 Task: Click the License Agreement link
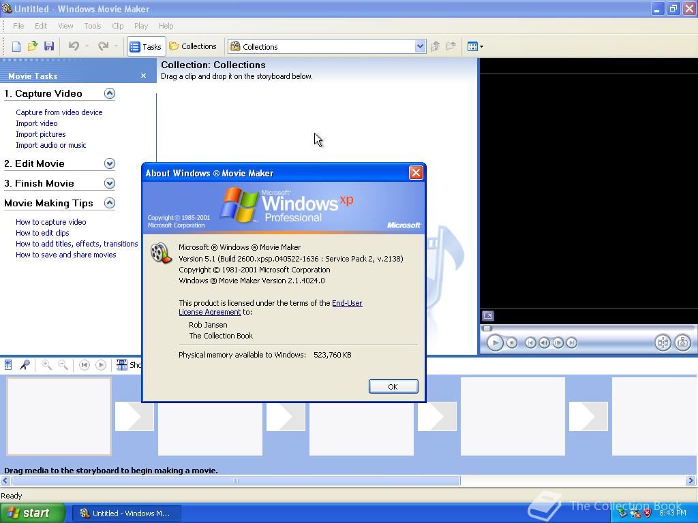(210, 312)
